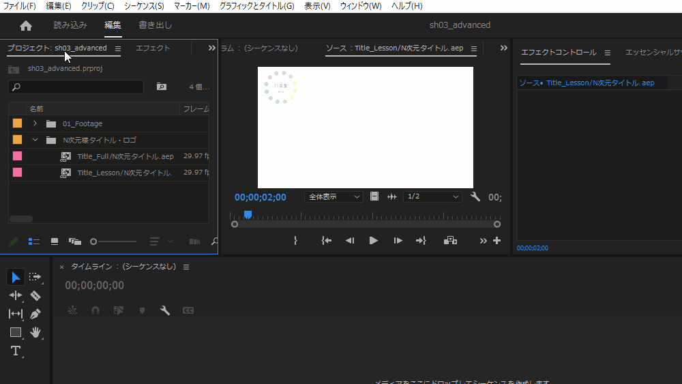Switch Project panel to List view

[34, 241]
